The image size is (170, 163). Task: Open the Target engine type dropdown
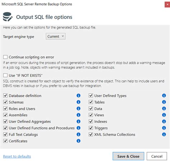coord(56,36)
